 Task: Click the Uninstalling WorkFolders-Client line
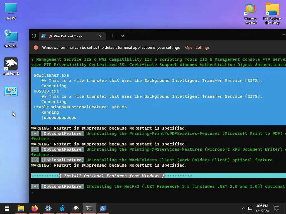(x=155, y=160)
